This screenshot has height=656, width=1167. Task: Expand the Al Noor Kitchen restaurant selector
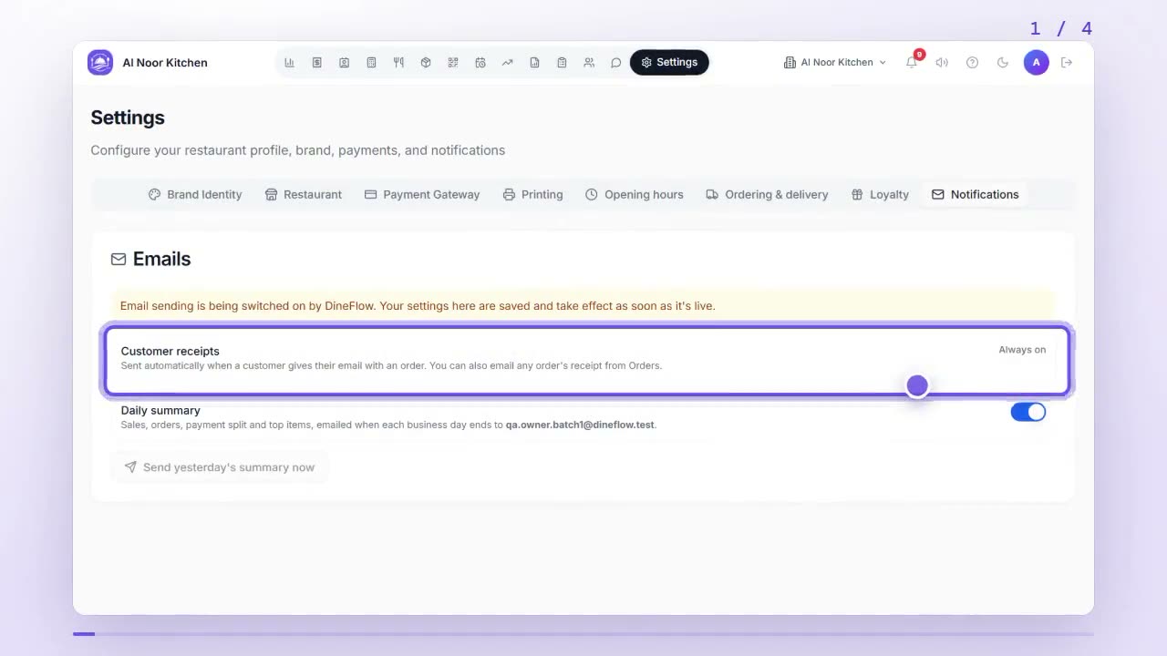point(835,63)
